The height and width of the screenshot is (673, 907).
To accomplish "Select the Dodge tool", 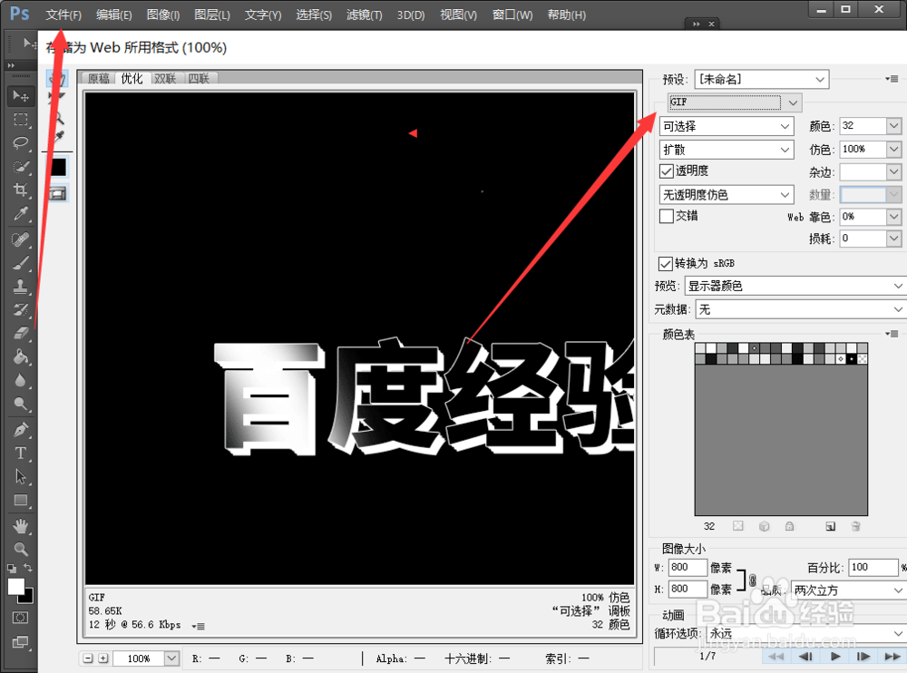I will pos(21,404).
